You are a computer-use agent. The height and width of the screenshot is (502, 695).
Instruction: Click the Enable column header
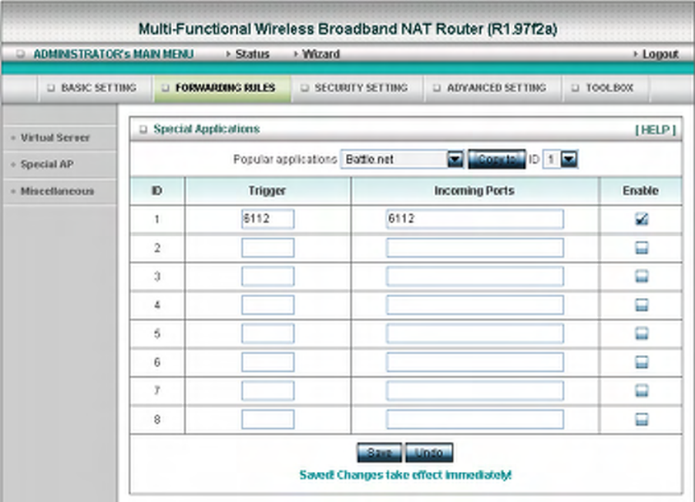coord(640,190)
